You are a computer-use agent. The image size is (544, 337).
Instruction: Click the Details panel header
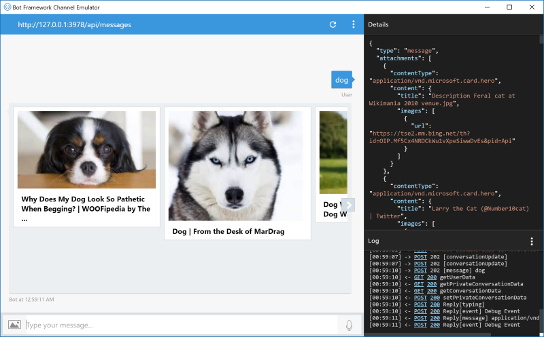(x=454, y=24)
